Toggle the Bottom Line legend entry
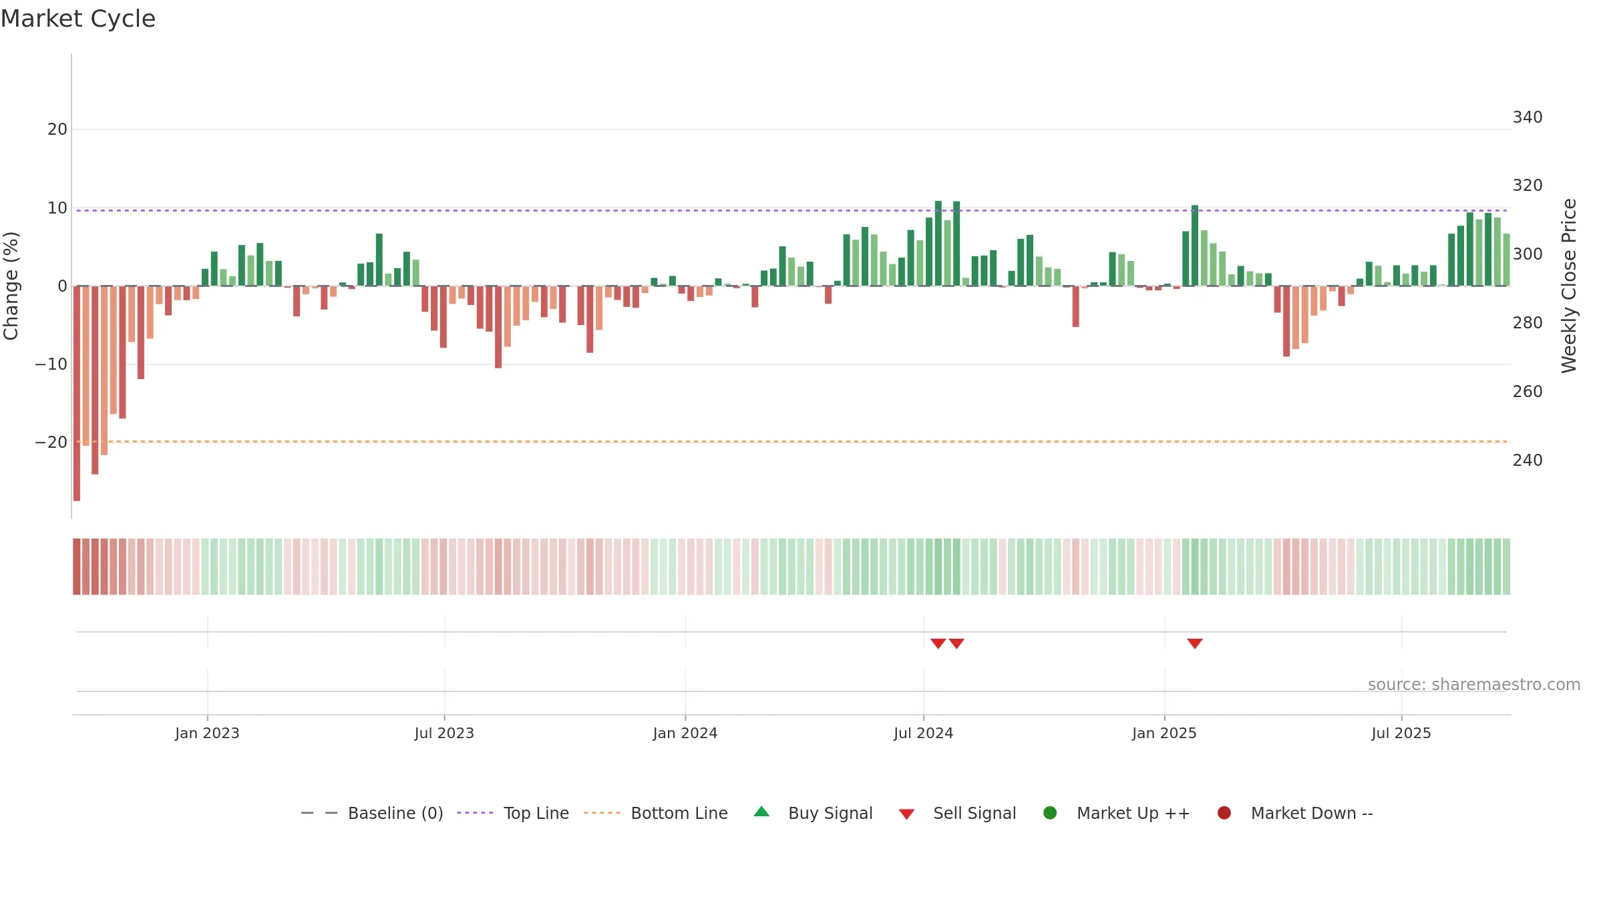The height and width of the screenshot is (901, 1603). [656, 813]
